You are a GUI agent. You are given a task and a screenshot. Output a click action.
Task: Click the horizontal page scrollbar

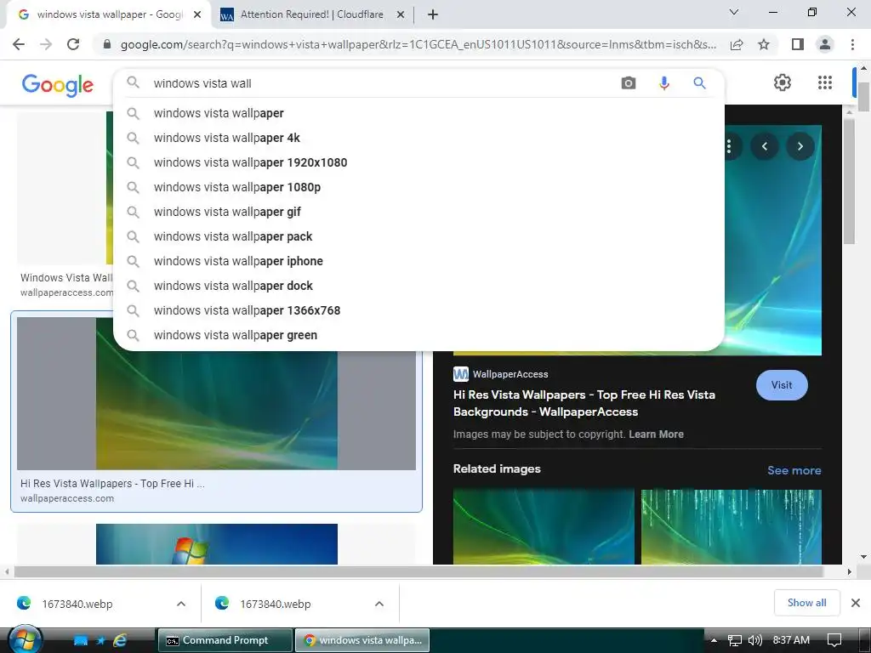pos(418,571)
